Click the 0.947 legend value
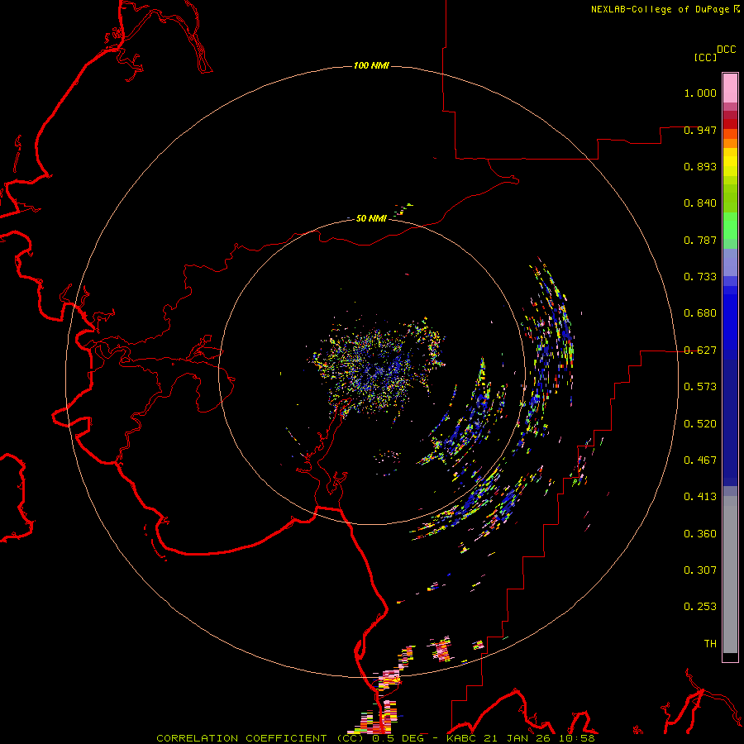Viewport: 744px width, 744px height. pyautogui.click(x=700, y=130)
